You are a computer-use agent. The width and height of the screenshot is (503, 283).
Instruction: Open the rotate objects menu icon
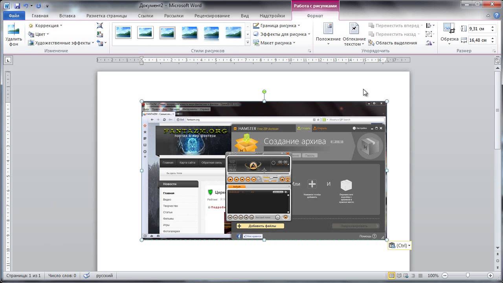point(430,43)
